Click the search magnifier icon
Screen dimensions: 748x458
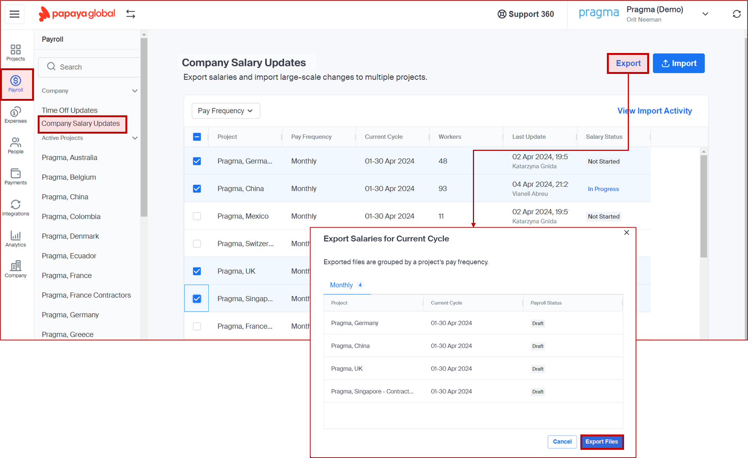[51, 66]
